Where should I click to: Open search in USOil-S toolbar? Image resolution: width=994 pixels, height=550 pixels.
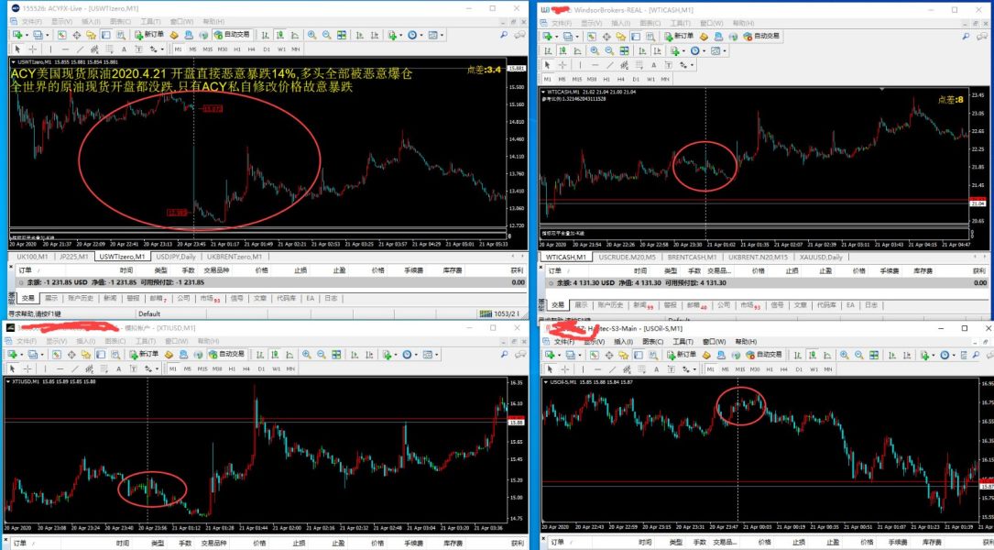[975, 355]
